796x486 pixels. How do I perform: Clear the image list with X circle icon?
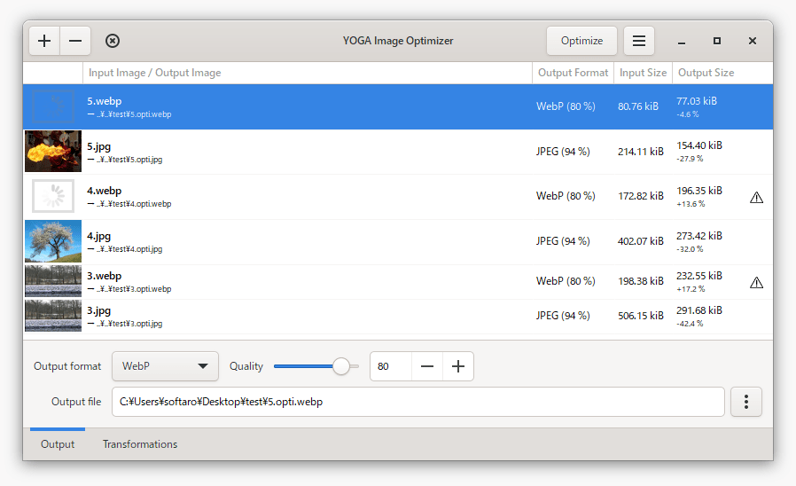pyautogui.click(x=113, y=41)
